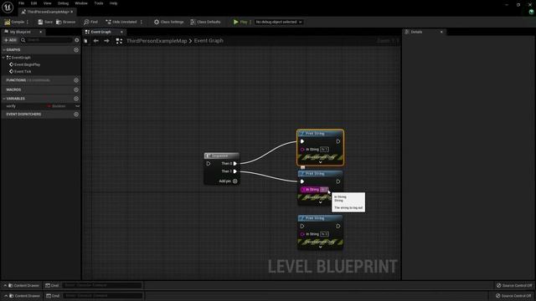Toggle the verify variable's eye visibility
Screen dimensions: 536x301
78,106
